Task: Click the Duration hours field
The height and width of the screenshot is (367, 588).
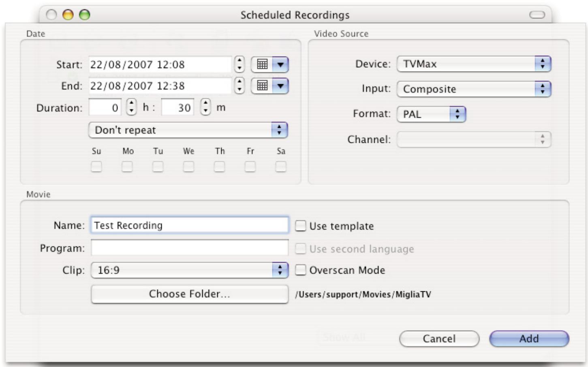Action: [105, 107]
